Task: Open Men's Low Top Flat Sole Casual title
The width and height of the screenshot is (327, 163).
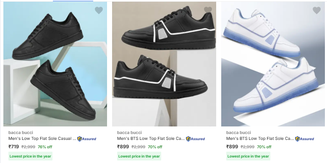Action: pyautogui.click(x=42, y=139)
